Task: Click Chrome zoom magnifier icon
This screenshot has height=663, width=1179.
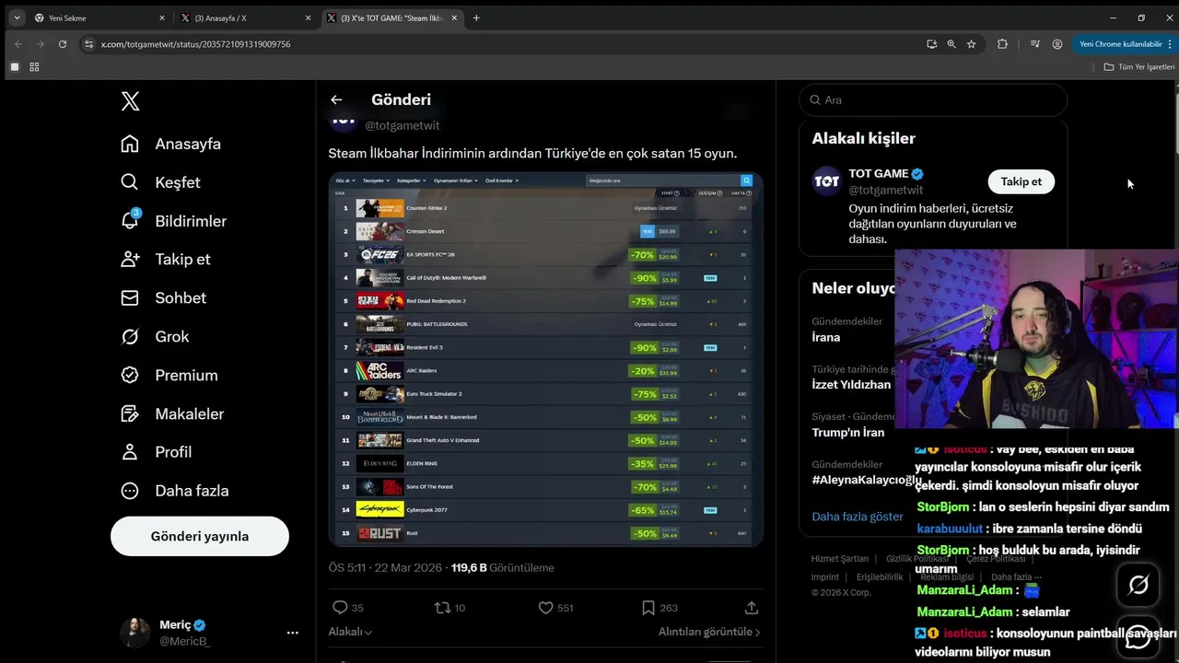Action: (951, 44)
